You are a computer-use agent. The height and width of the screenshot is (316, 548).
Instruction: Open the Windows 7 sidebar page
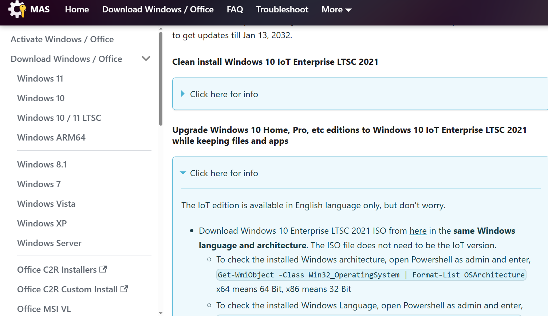tap(39, 184)
